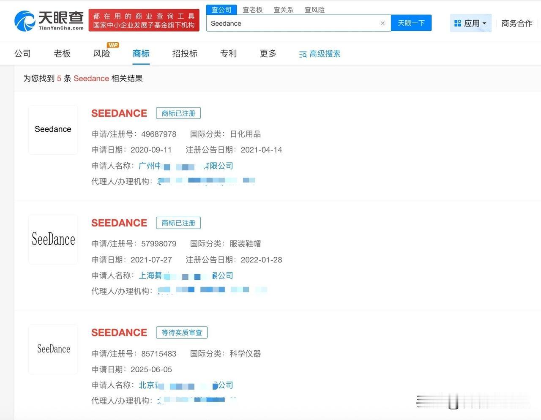The image size is (541, 420).
Task: Open the first Seedance trademark image thumbnail
Action: pos(52,129)
